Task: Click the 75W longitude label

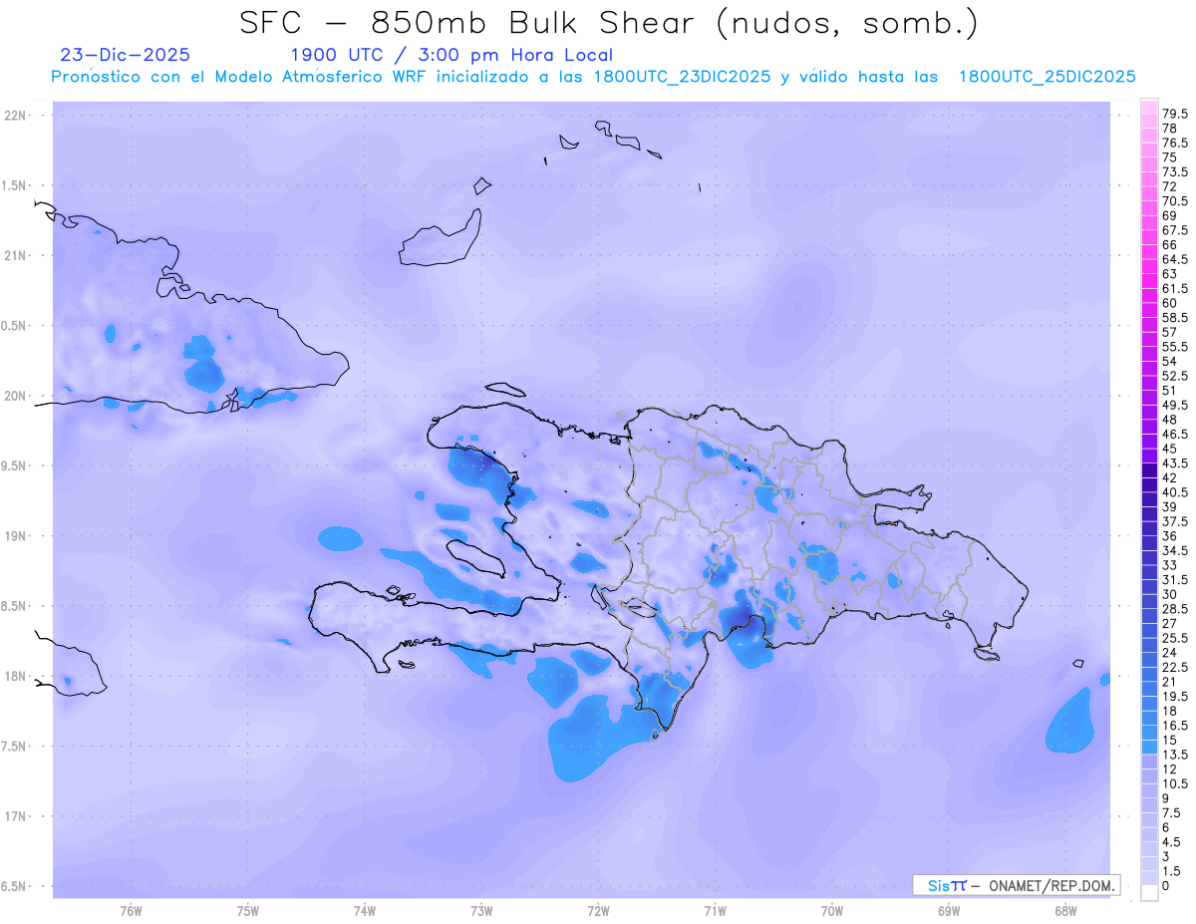Action: (x=247, y=911)
